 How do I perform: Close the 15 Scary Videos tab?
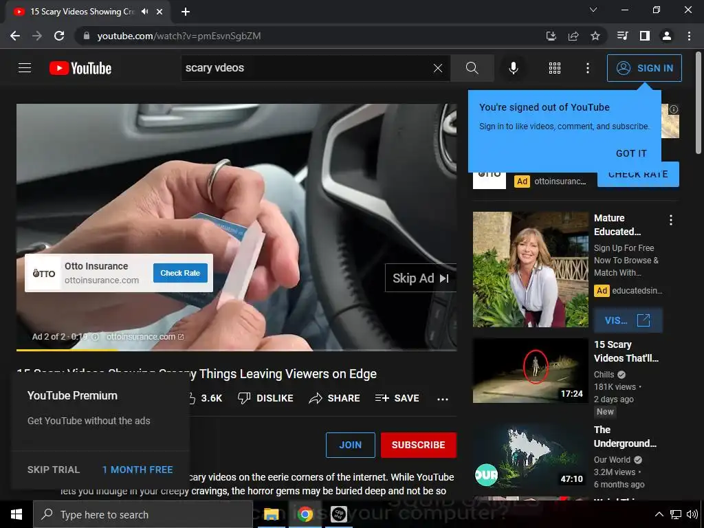[159, 12]
